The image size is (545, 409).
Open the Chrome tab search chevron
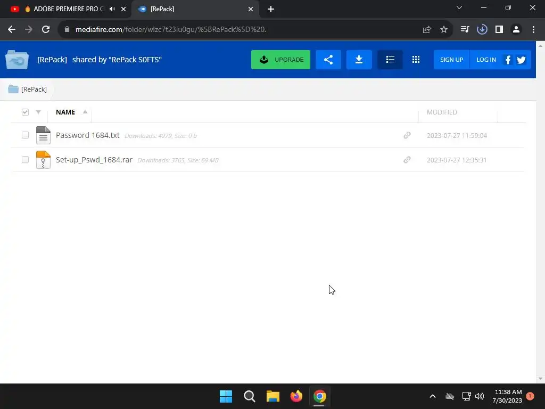pos(459,7)
